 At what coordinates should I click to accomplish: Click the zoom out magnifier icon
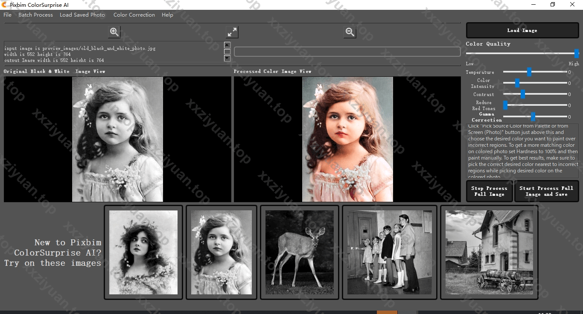pyautogui.click(x=350, y=32)
